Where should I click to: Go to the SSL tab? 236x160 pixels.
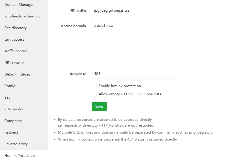point(7,98)
